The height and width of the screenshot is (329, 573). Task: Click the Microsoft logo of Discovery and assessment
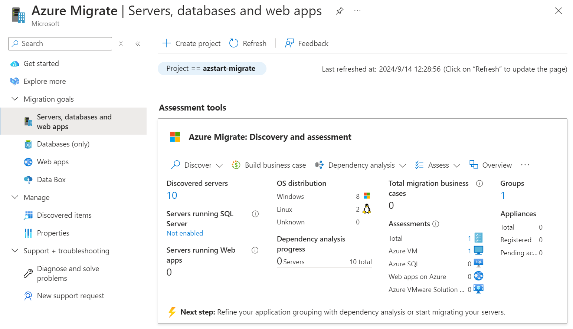tap(175, 137)
